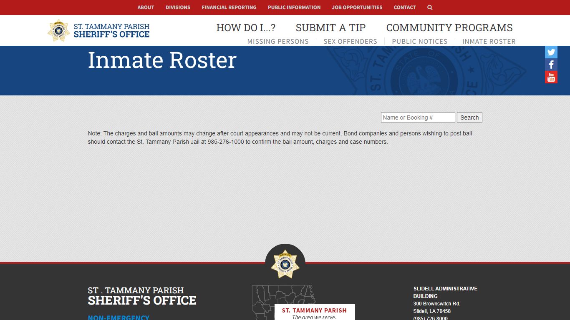570x320 pixels.
Task: Visit the Twitter social icon
Action: click(551, 52)
